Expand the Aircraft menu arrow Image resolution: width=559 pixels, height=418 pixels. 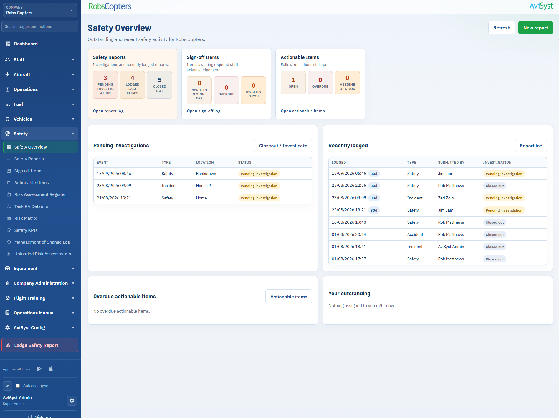[73, 74]
